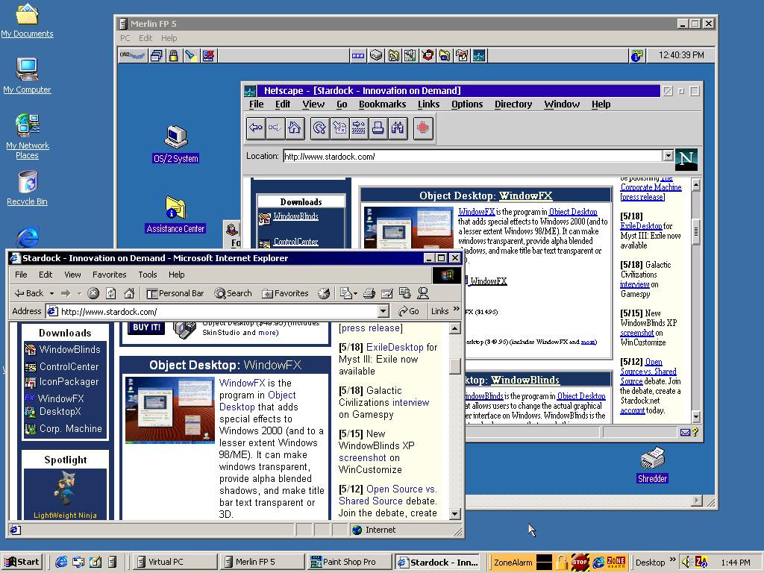The image size is (764, 573).
Task: Click the Messenger icon in Internet Explorer toolbar
Action: [x=423, y=293]
